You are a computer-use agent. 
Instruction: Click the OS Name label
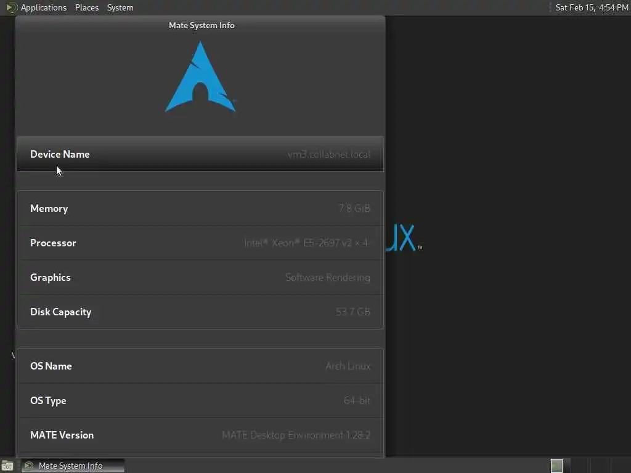pos(51,366)
